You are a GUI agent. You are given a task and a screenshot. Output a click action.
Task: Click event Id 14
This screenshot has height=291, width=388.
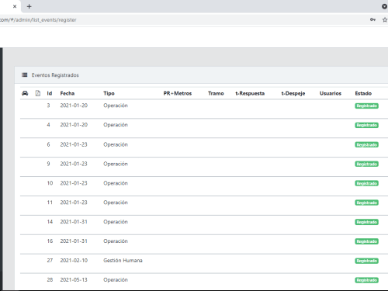(x=50, y=222)
